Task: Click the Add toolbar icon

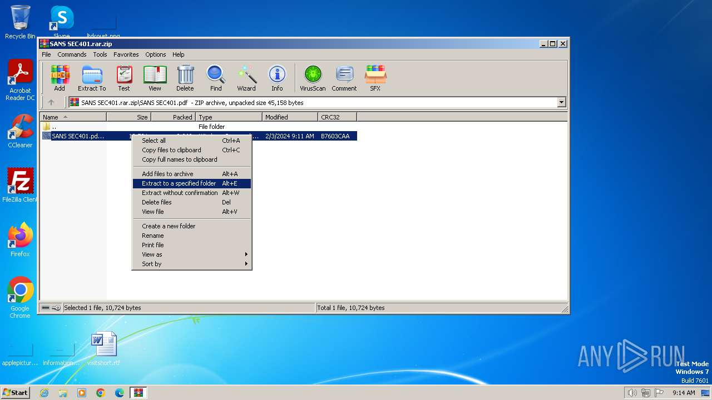Action: 60,78
